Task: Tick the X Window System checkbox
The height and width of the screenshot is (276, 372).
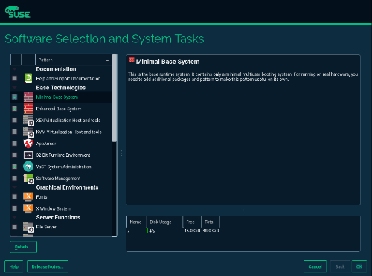Action: pos(15,208)
